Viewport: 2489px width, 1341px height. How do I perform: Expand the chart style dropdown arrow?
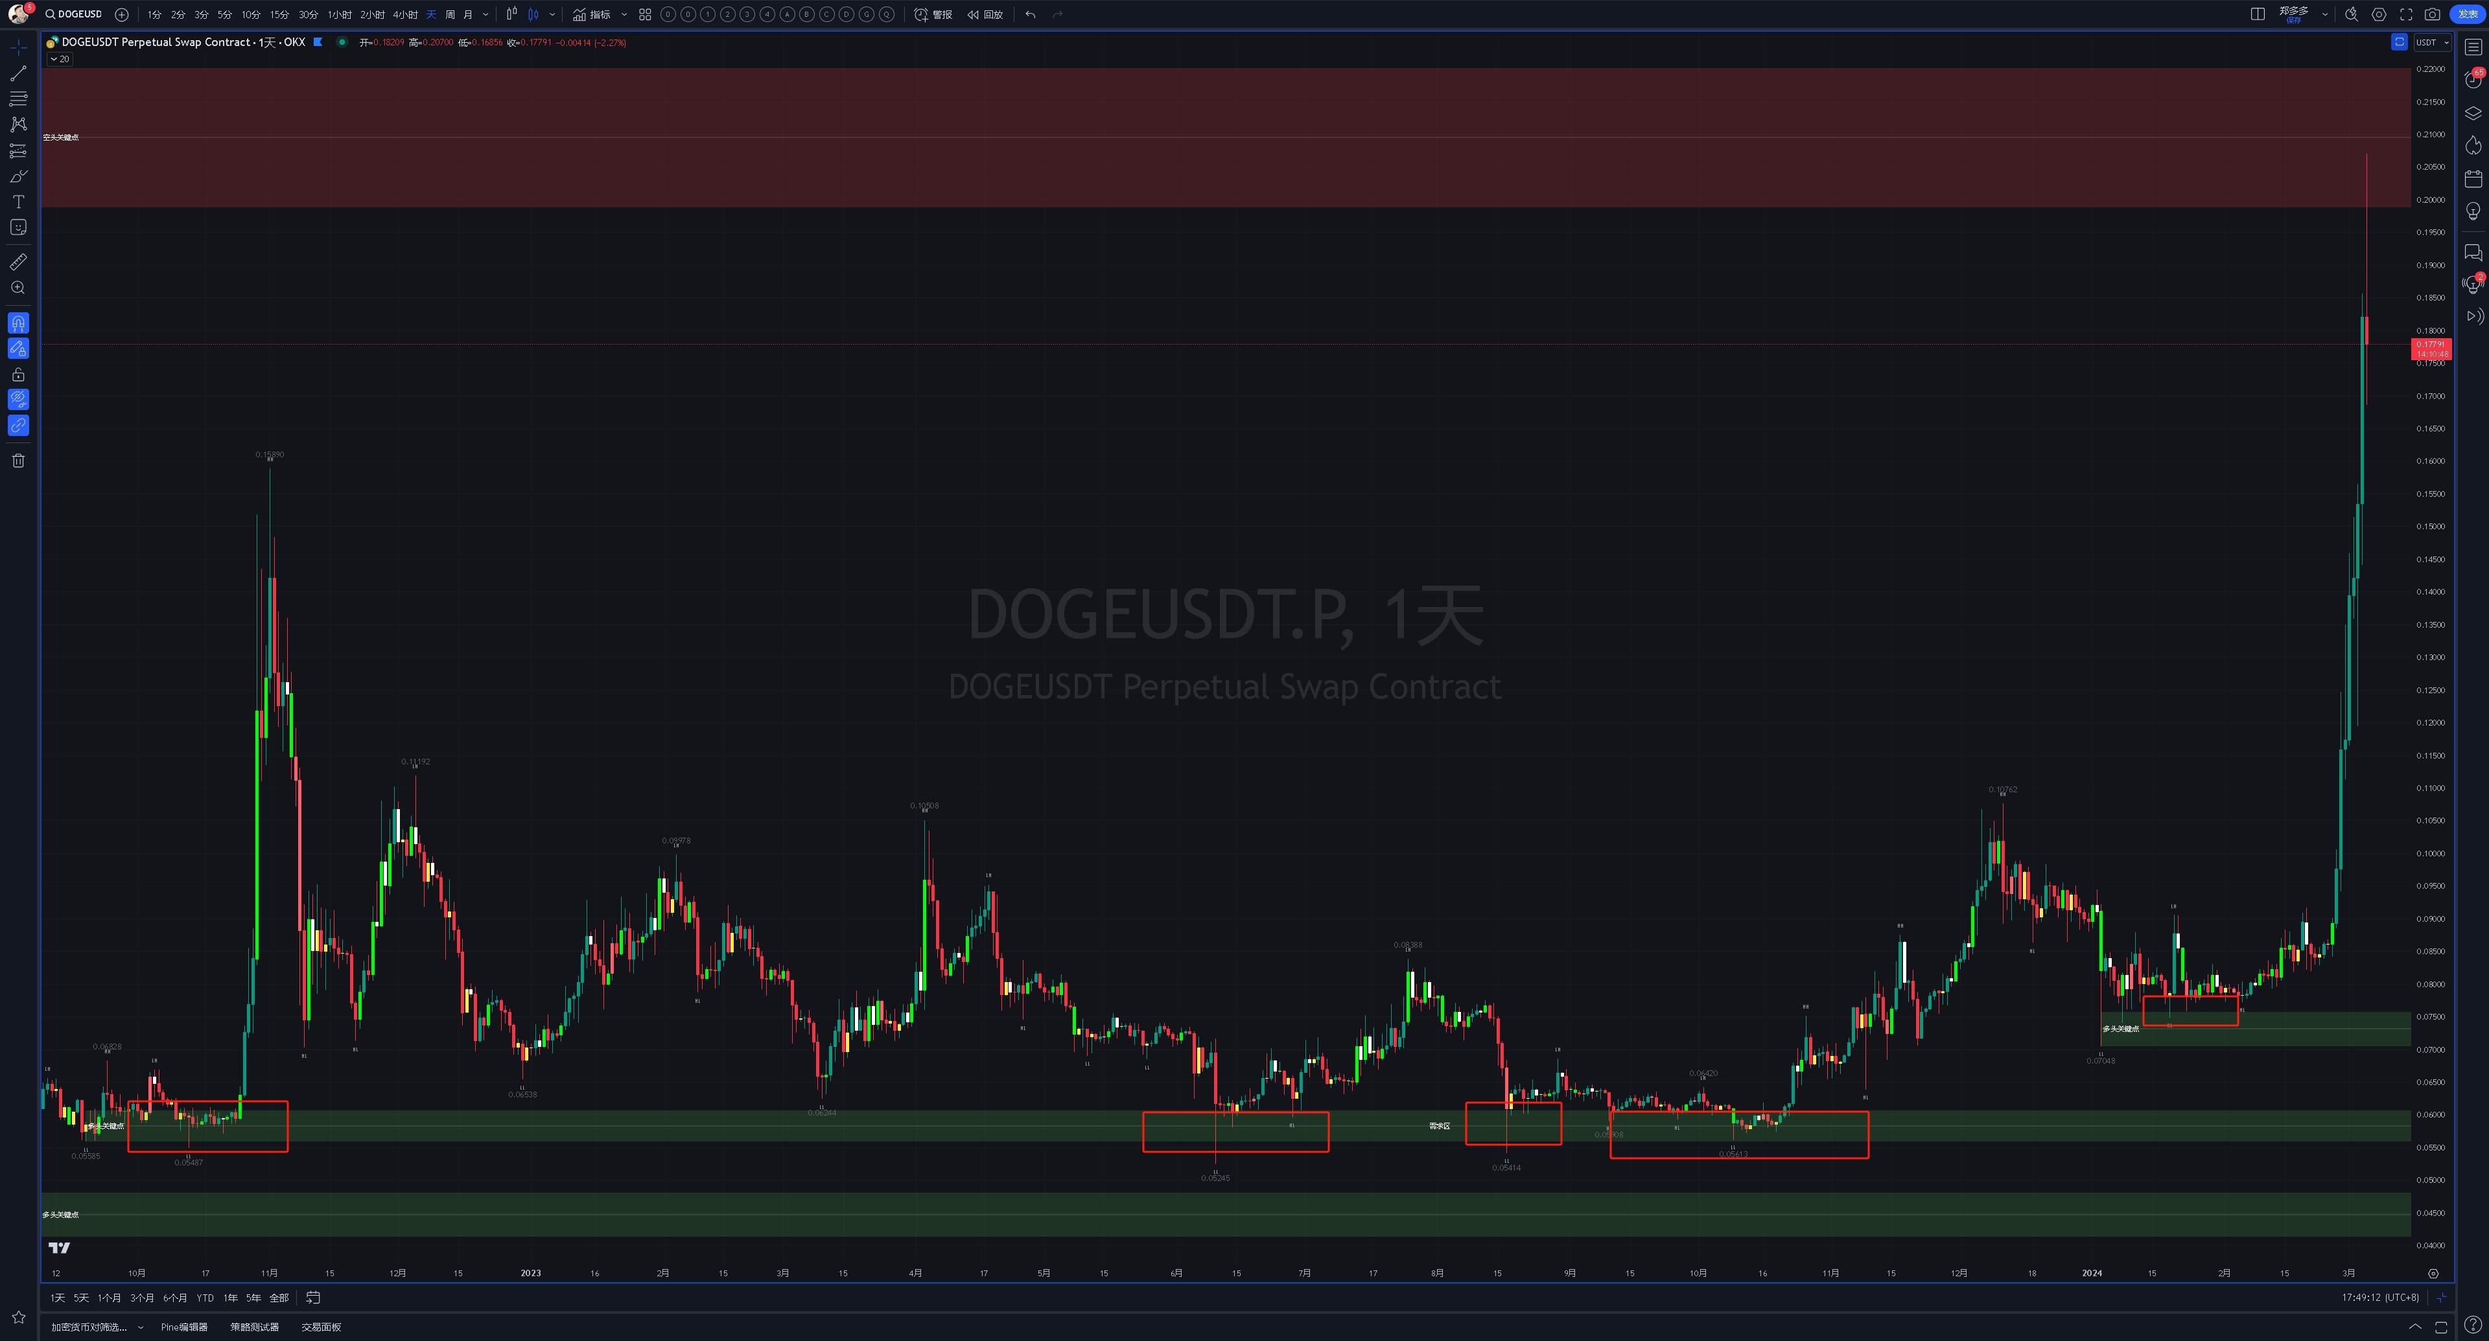tap(553, 14)
